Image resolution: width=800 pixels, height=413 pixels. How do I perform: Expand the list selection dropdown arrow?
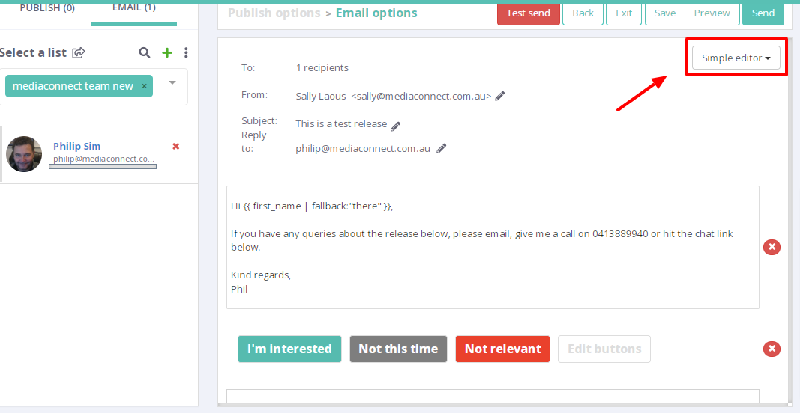click(172, 82)
